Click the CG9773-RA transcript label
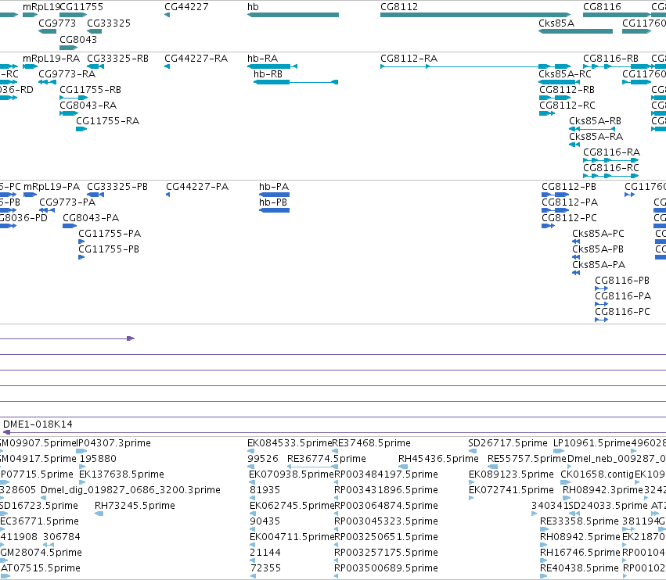Image resolution: width=666 pixels, height=580 pixels. 67,73
